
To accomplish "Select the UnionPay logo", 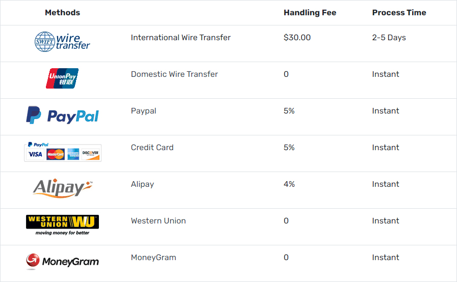I will pos(62,78).
